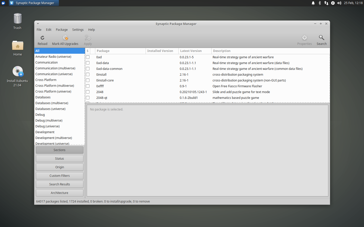This screenshot has width=364, height=227.
Task: Click the Custom Filters button
Action: pyautogui.click(x=59, y=176)
